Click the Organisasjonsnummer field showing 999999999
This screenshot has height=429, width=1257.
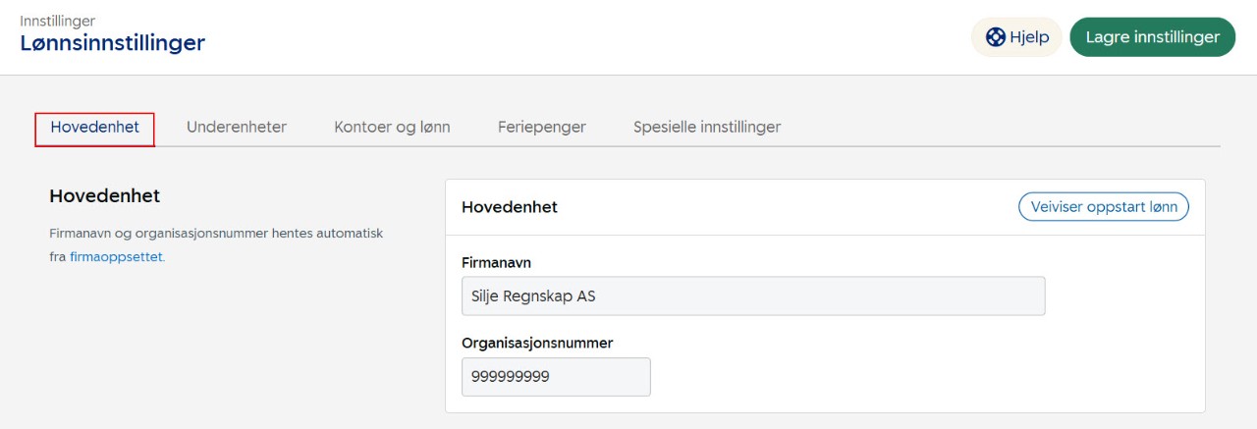pyautogui.click(x=556, y=377)
